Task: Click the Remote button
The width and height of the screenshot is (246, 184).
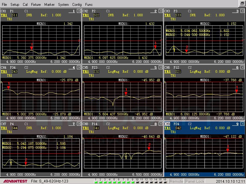Action: point(177,181)
